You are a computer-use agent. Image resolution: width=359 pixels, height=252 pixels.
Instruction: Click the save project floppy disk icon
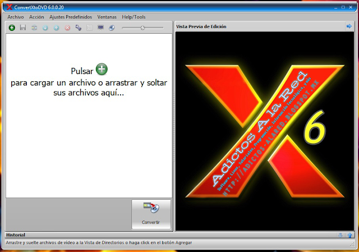point(23,28)
